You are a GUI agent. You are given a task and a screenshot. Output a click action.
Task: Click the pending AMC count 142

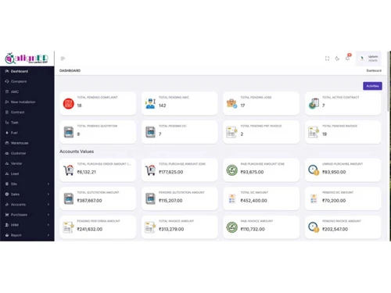163,105
